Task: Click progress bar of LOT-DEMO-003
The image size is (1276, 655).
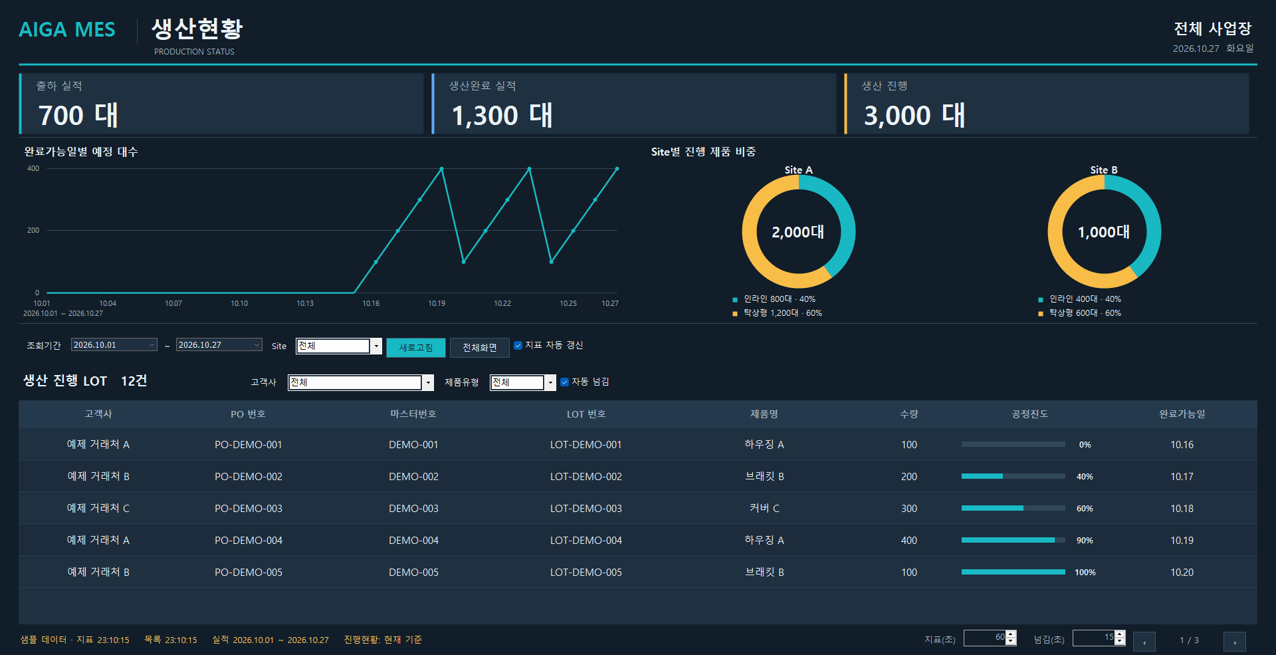Action: click(1013, 508)
